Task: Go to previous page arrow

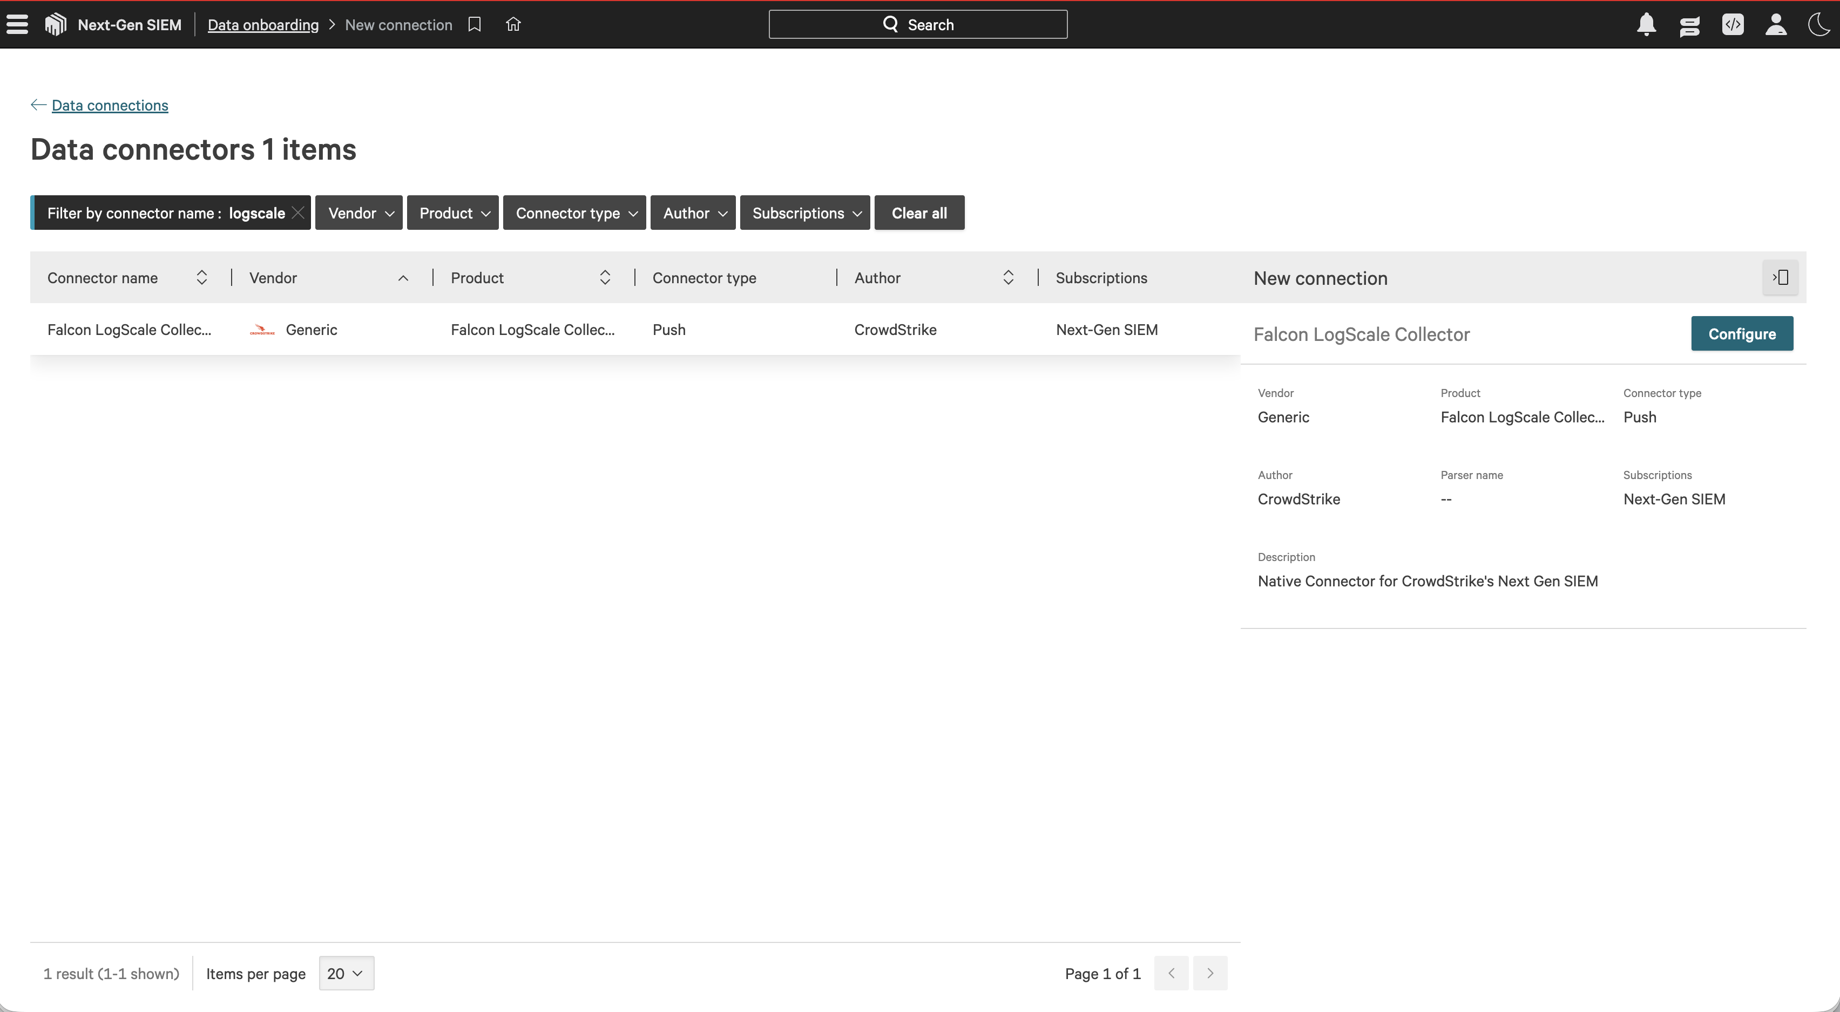Action: (1172, 974)
